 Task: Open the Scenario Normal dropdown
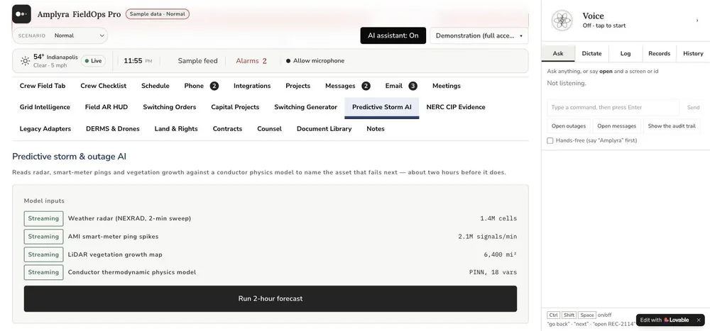click(60, 35)
